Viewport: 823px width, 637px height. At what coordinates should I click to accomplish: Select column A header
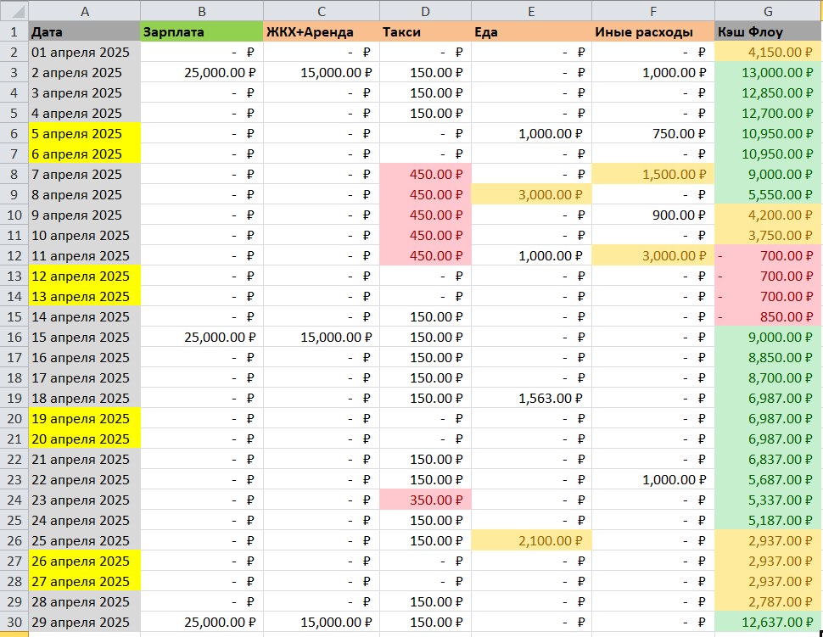(85, 11)
